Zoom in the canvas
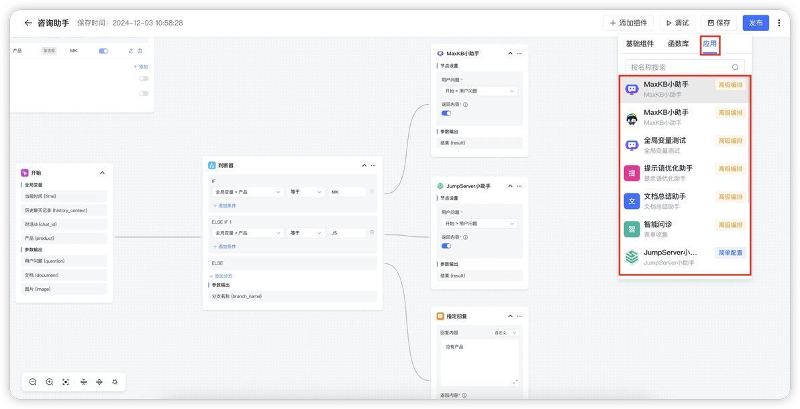The image size is (800, 409). pos(50,382)
